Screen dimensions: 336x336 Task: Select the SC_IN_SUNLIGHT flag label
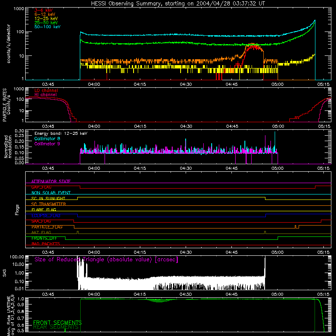click(x=48, y=198)
